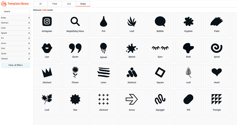Expand the Dots filter category

tap(15, 48)
